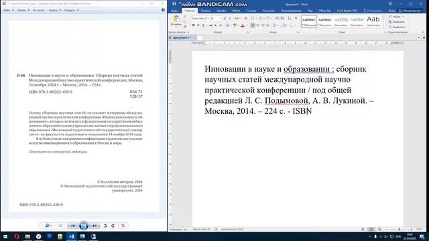429x241 pixels.
Task: Open the font size dropdown
Action: [x=221, y=18]
